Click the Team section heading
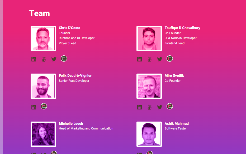Image resolution: width=246 pixels, height=154 pixels. click(x=40, y=13)
